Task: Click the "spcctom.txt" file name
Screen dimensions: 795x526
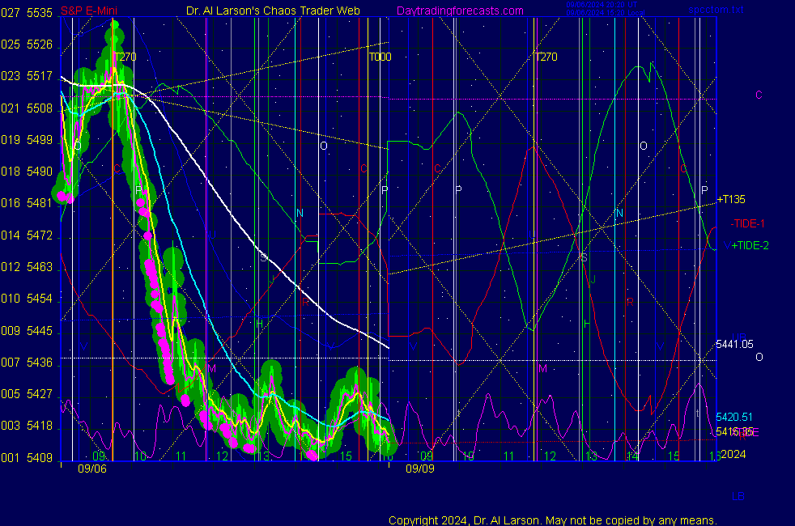Action: point(716,10)
